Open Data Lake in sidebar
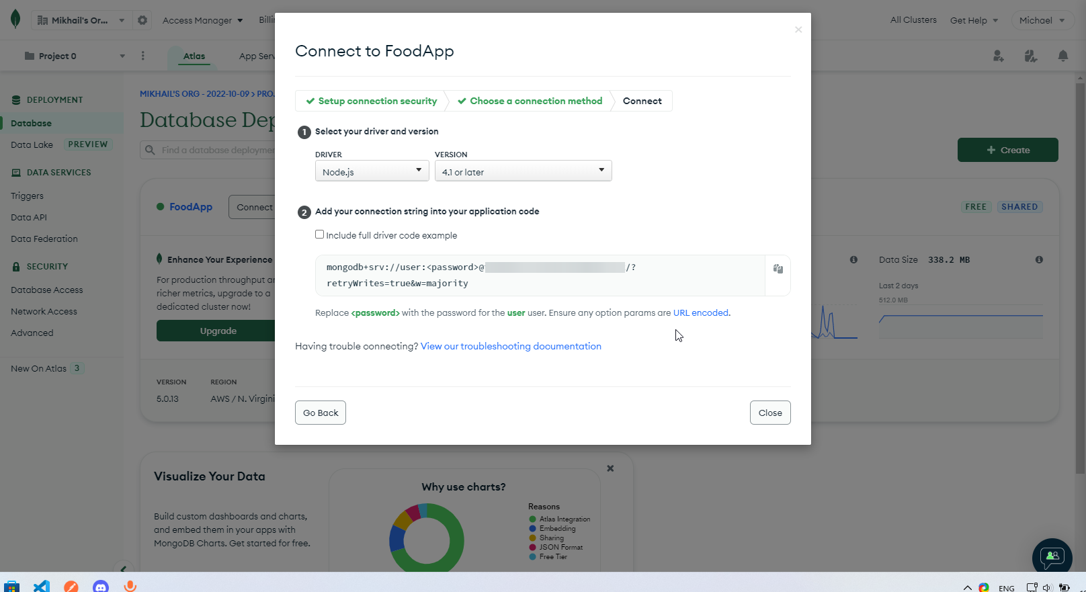1086x592 pixels. point(32,144)
